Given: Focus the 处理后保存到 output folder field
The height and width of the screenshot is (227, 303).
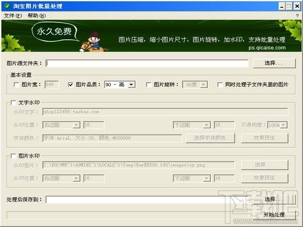Looking at the screenshot, I should pyautogui.click(x=147, y=200).
